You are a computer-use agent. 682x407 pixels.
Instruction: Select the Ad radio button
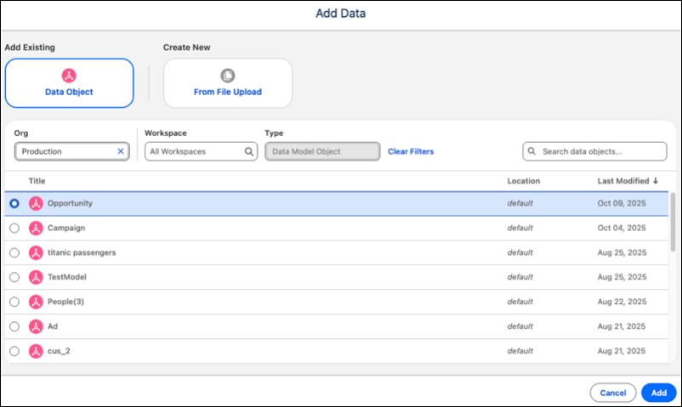[x=14, y=326]
